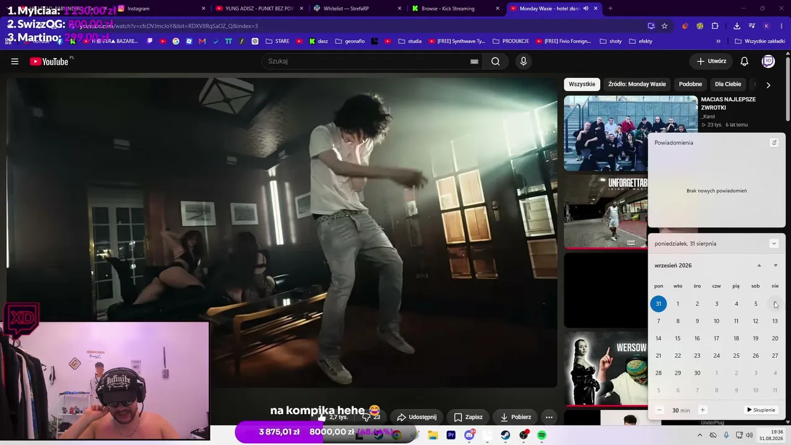The height and width of the screenshot is (445, 791).
Task: Go to YouTube home via logo
Action: (49, 61)
